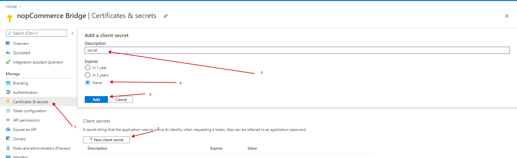
Task: Pin the Certificates & secrets page
Action: pos(166,16)
